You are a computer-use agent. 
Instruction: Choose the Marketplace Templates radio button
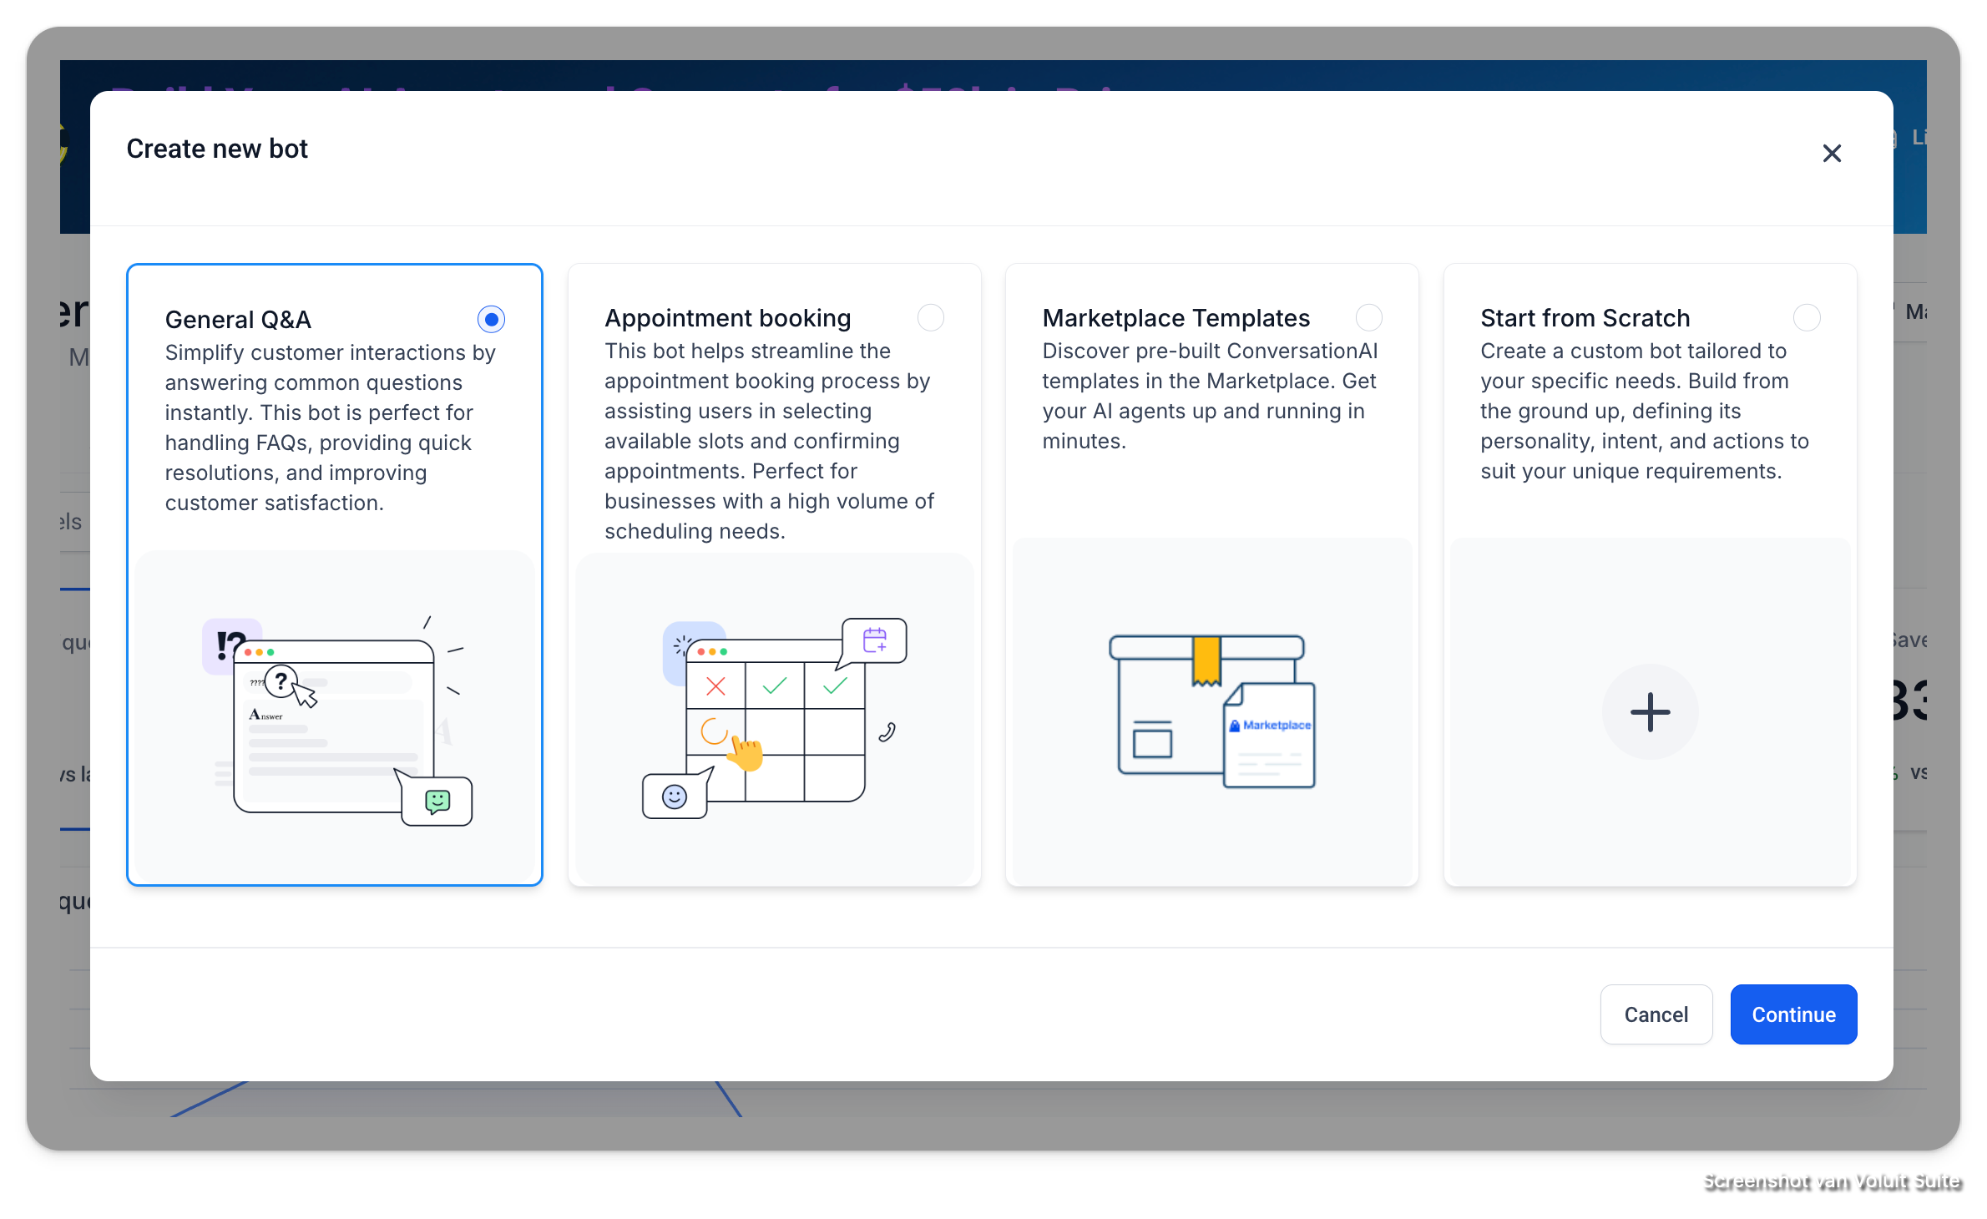[1368, 317]
